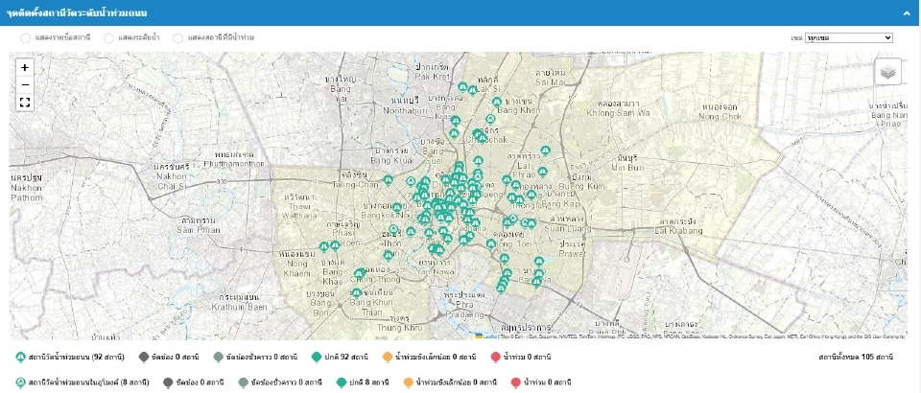Open the map layers control
Image resolution: width=921 pixels, height=393 pixels.
[887, 72]
